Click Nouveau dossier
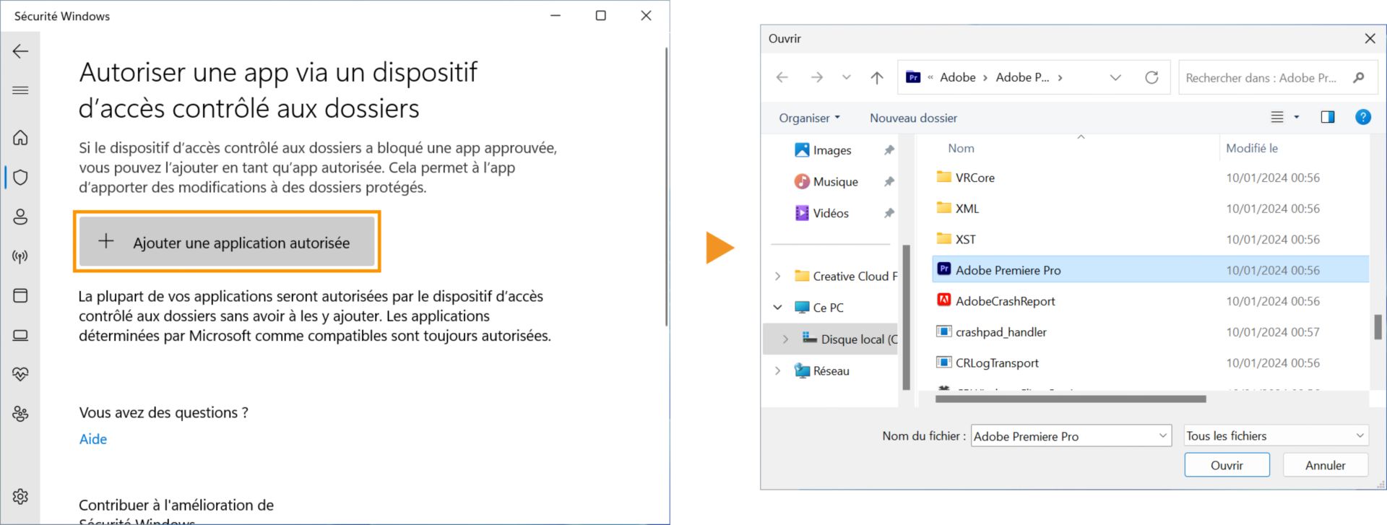 click(x=913, y=118)
